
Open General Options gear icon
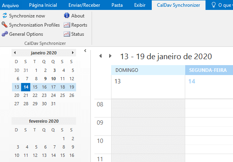[x=5, y=34]
